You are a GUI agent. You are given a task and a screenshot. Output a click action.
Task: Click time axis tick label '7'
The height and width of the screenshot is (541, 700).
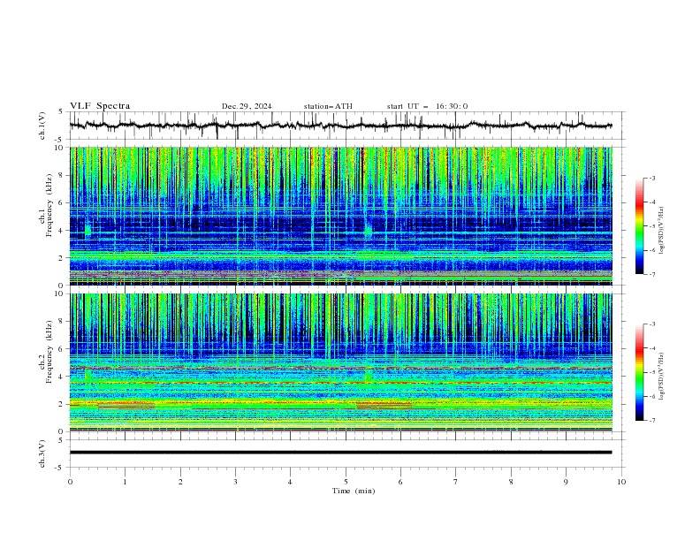pyautogui.click(x=456, y=482)
